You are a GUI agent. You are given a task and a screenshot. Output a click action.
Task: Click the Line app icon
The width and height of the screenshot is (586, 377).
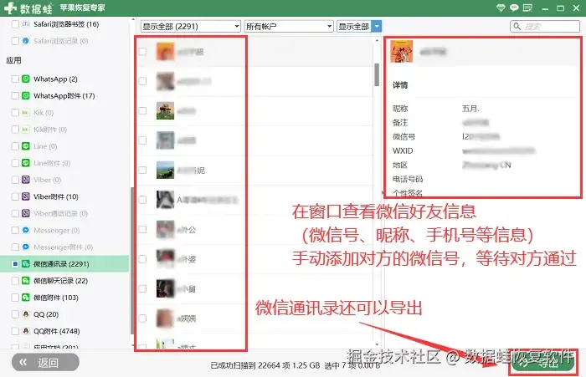pyautogui.click(x=26, y=146)
